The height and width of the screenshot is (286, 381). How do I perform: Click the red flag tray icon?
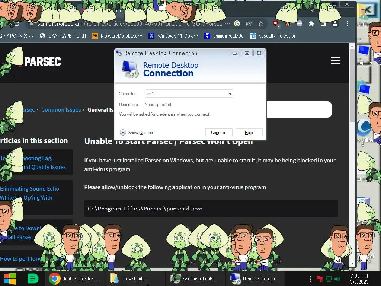tap(319, 279)
